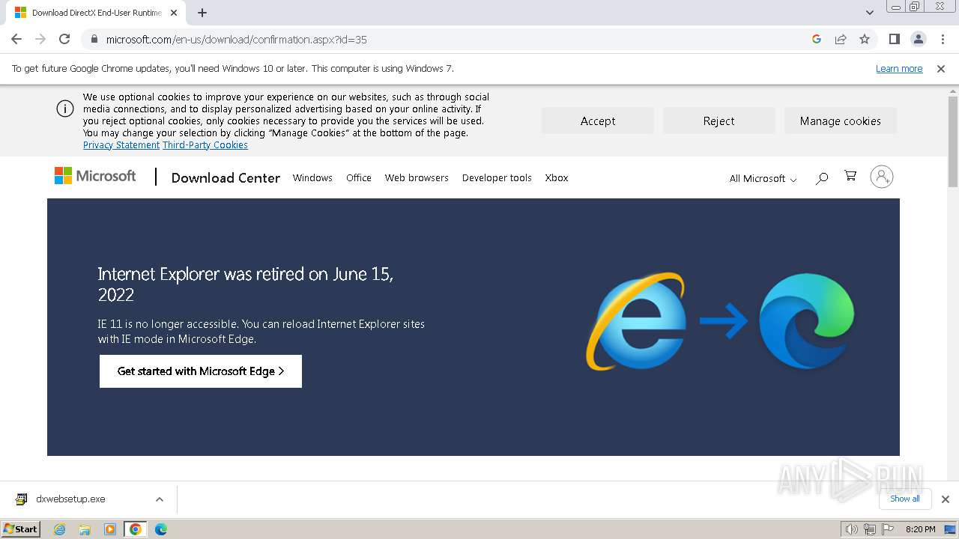Open media player taskbar icon

tap(110, 529)
